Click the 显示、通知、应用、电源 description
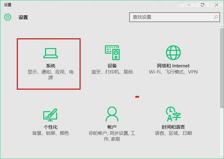 point(51,75)
